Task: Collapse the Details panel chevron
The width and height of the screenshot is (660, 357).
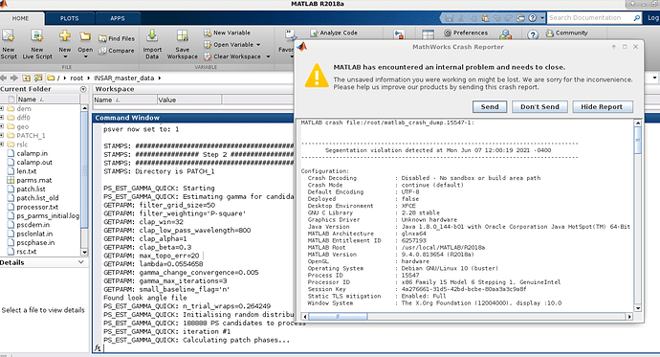Action: (80, 262)
